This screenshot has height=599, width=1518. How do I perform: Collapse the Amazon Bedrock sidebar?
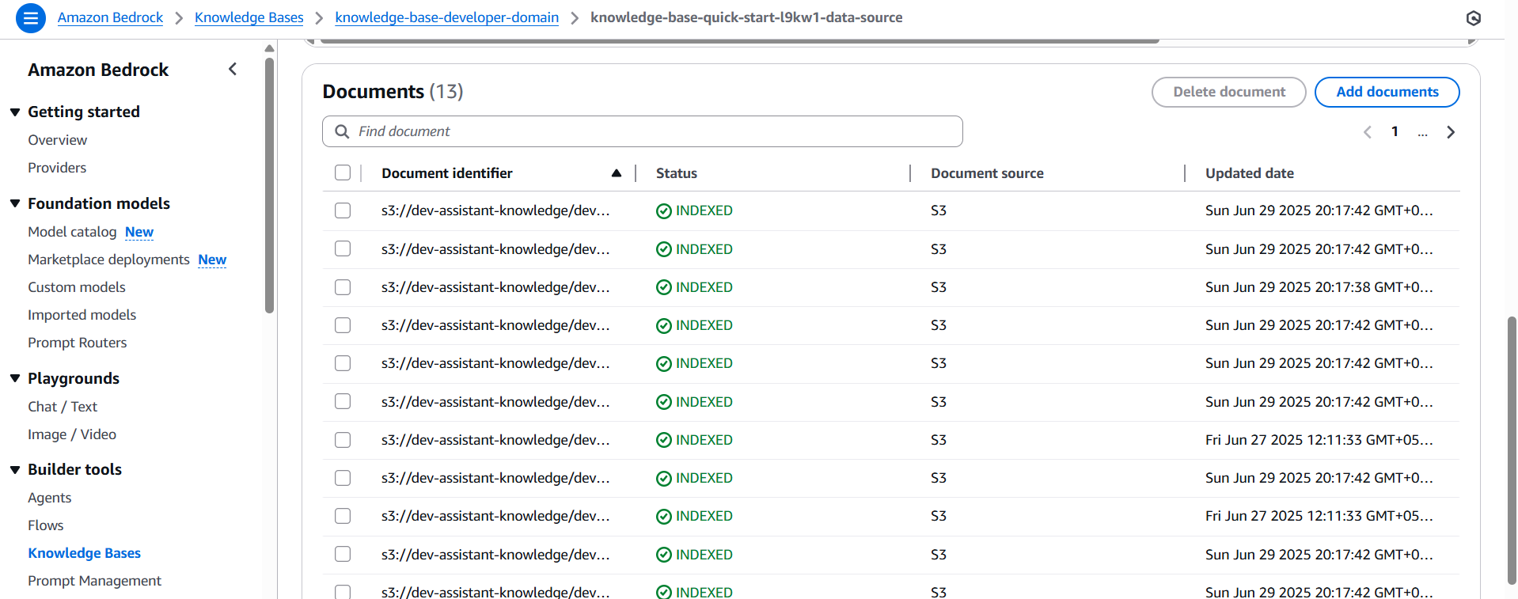coord(233,69)
